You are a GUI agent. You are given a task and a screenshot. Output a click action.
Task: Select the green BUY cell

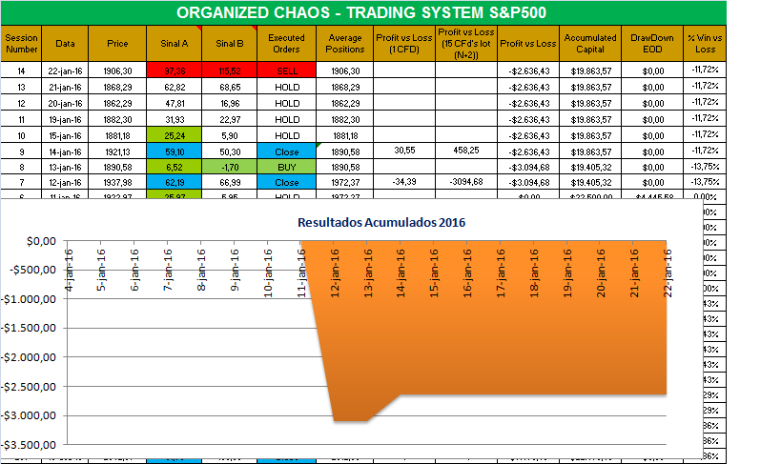(286, 168)
